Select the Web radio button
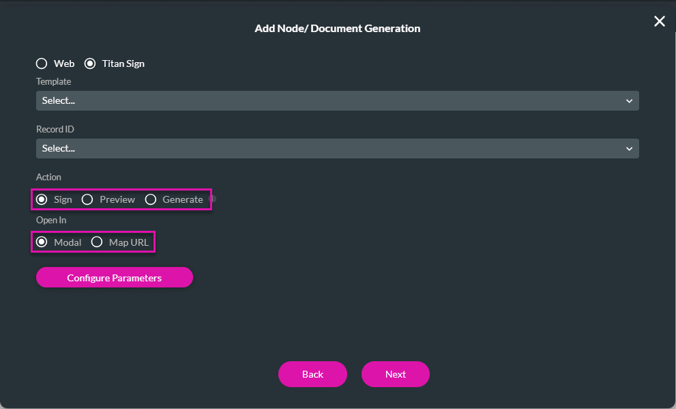 tap(42, 64)
